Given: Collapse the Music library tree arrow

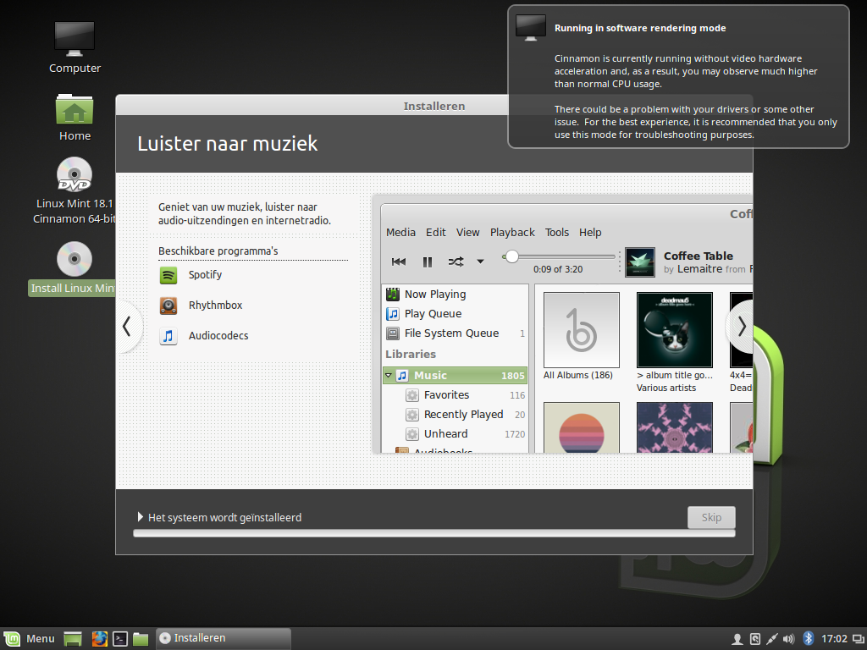Looking at the screenshot, I should 389,375.
